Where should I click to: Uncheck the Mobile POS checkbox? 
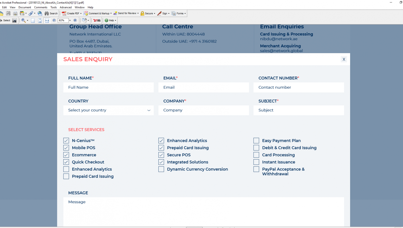point(66,148)
